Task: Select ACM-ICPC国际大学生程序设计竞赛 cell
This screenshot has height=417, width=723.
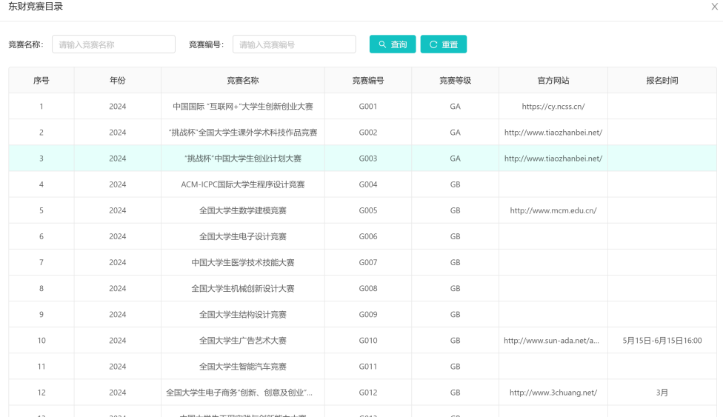Action: 243,184
